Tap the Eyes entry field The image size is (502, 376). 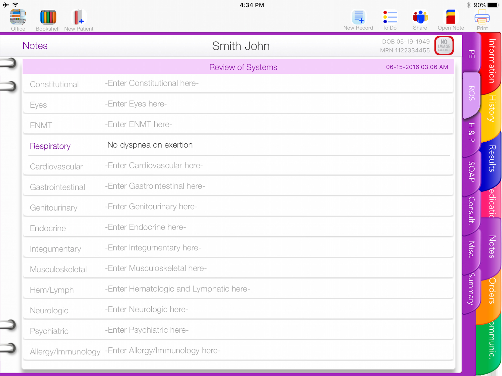[x=279, y=104]
